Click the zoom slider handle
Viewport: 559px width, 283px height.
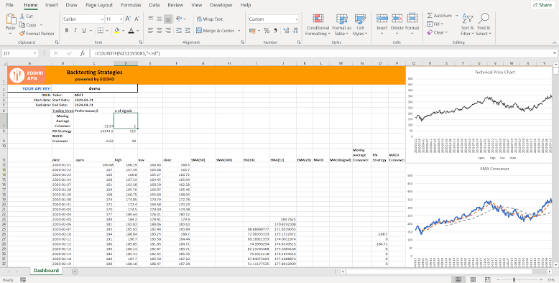tap(514, 280)
